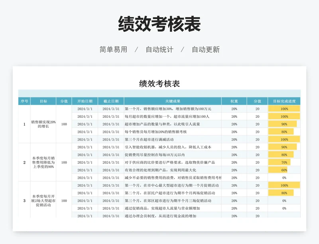The height and width of the screenshot is (244, 319).
Task: Select the 关键成果 column header
Action: [173, 101]
